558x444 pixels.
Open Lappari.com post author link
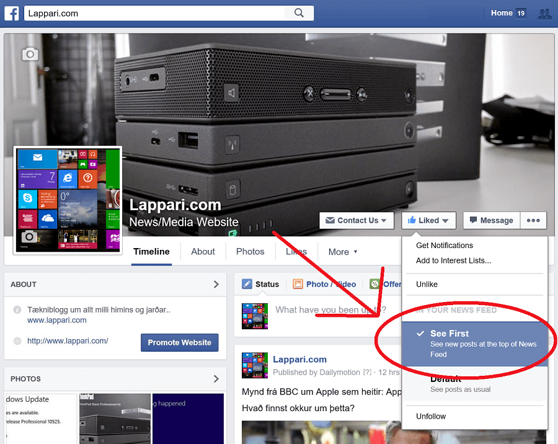[x=299, y=359]
